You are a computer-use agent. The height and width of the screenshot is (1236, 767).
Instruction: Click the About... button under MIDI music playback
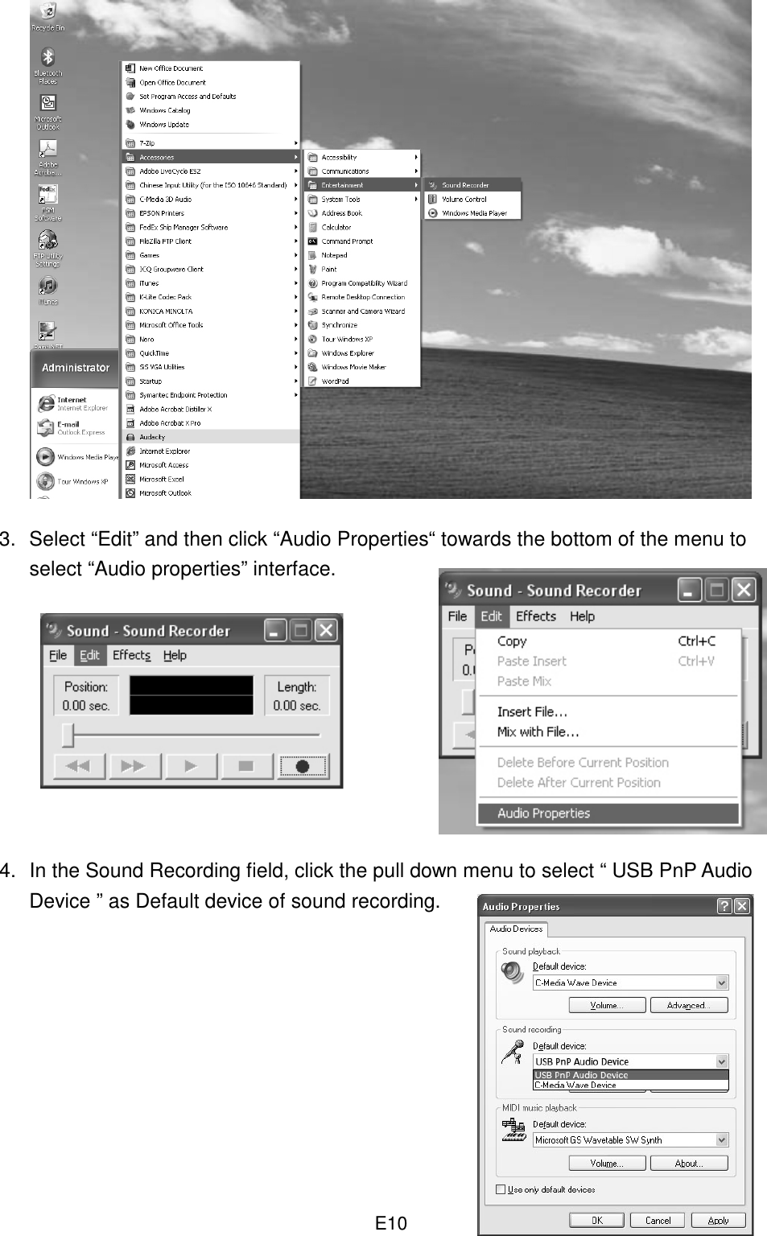point(688,1163)
